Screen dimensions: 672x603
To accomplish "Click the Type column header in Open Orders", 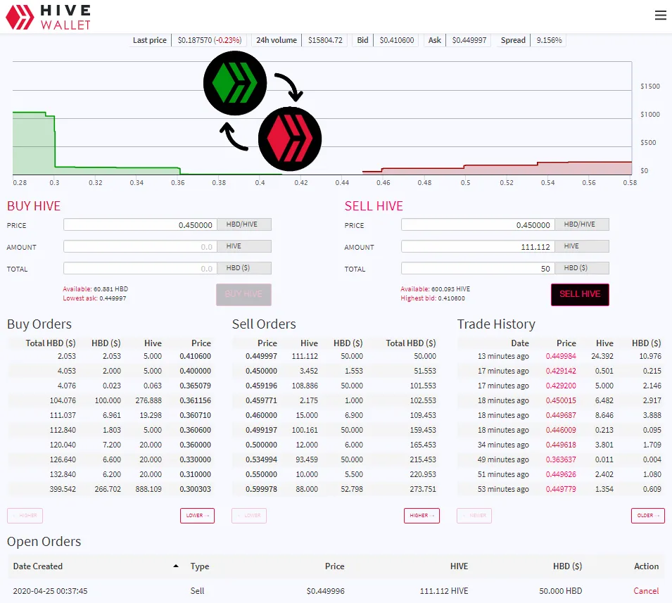I will pyautogui.click(x=200, y=566).
